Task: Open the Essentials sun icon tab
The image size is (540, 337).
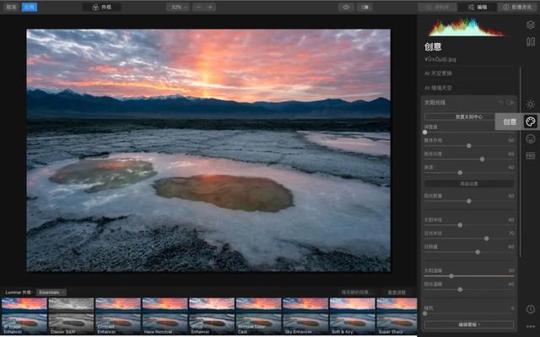Action: (x=530, y=104)
